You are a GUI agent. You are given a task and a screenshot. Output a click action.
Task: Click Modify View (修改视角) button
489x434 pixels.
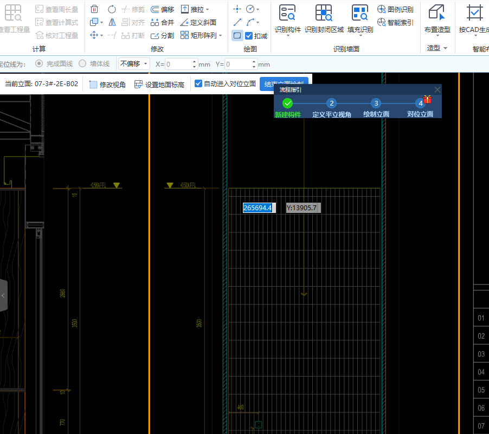[x=107, y=85]
